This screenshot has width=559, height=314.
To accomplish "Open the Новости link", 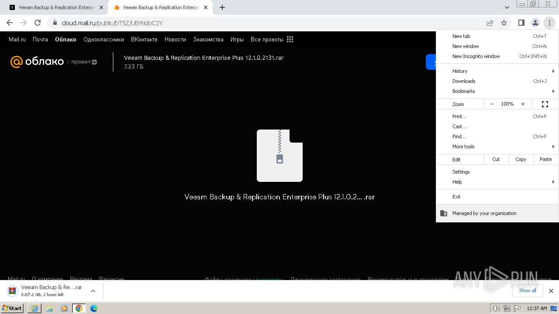I will [175, 39].
